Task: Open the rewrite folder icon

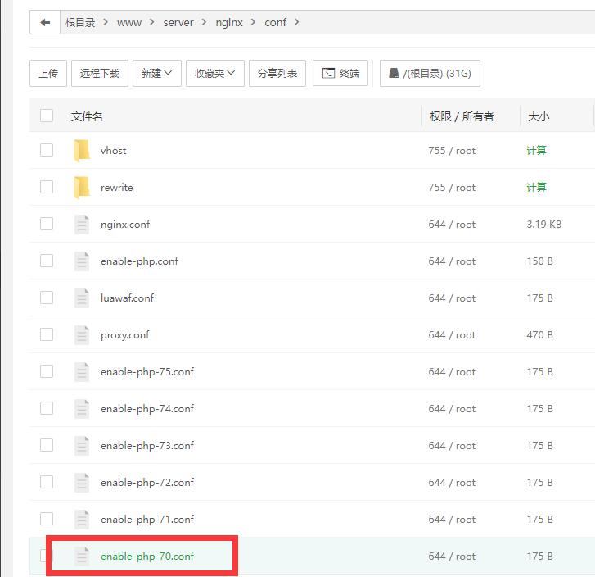Action: [82, 188]
